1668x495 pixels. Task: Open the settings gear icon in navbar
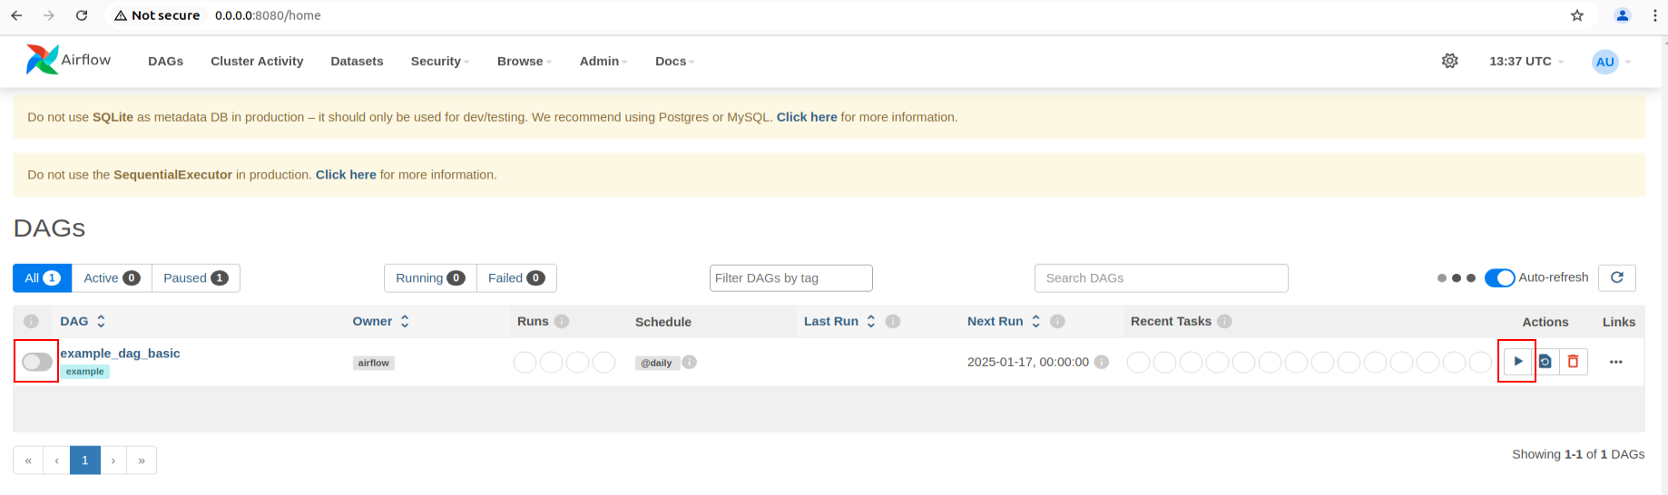point(1449,61)
